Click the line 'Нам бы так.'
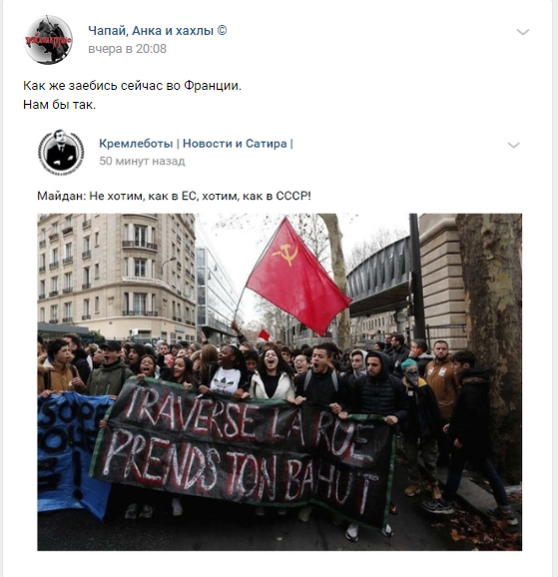Screen dimensions: 558x577 coord(59,105)
